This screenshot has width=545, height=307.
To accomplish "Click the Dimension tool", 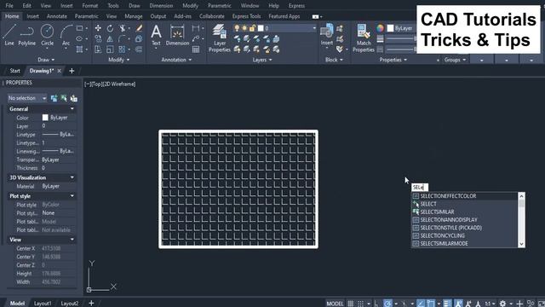I will pyautogui.click(x=177, y=35).
